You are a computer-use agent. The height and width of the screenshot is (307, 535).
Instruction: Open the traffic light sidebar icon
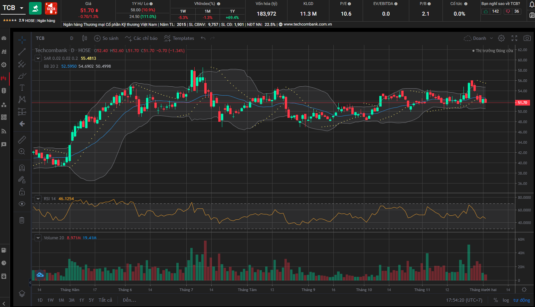coord(4,91)
